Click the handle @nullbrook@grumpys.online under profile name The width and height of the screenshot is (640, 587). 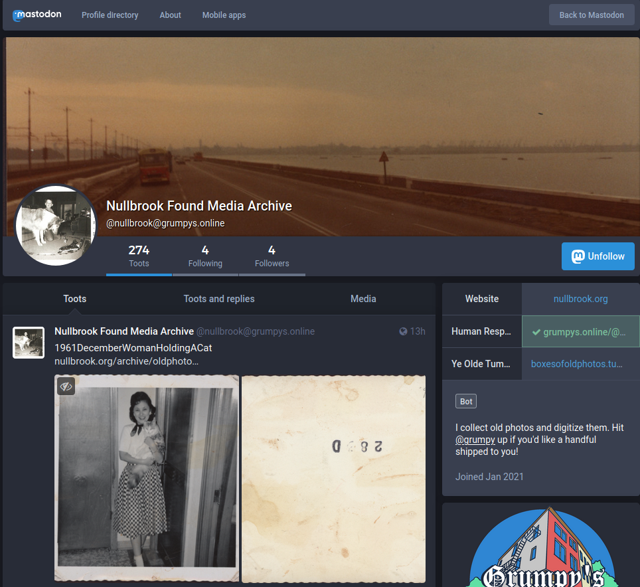165,223
